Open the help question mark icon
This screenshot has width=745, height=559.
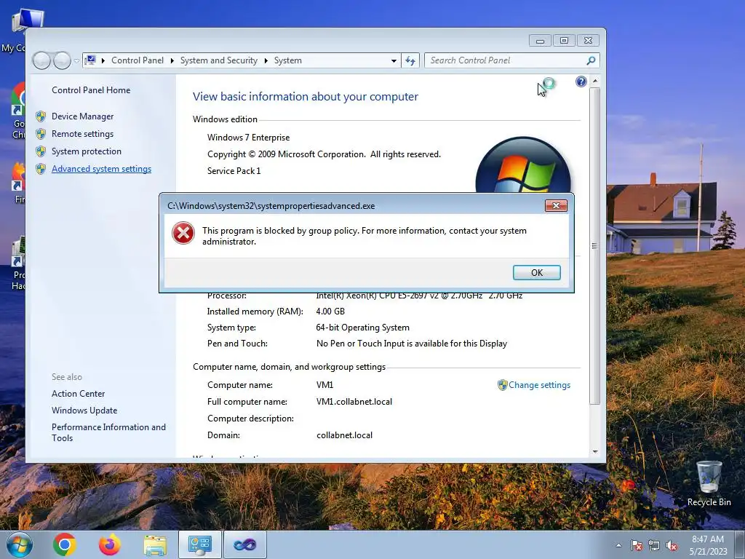tap(581, 82)
